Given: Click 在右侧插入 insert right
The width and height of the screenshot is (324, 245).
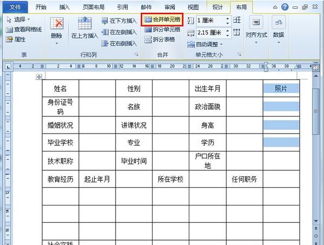Looking at the screenshot, I should [119, 43].
